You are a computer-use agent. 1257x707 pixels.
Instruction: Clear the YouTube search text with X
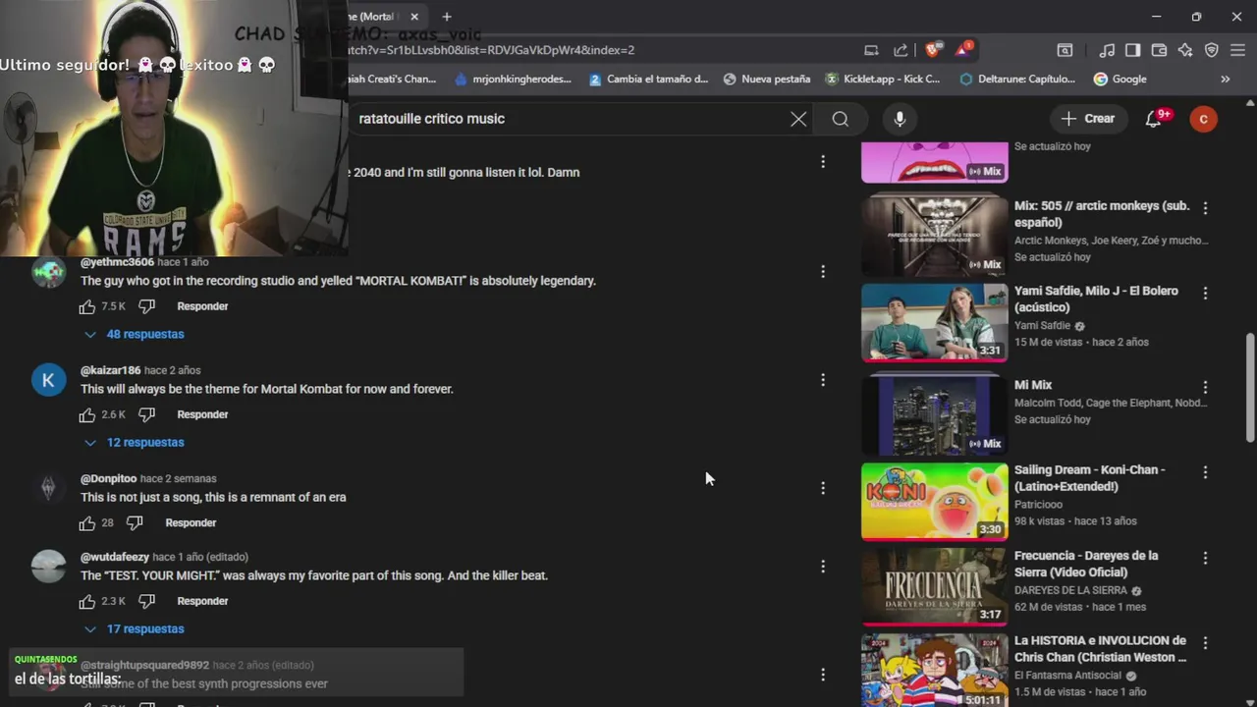click(798, 119)
